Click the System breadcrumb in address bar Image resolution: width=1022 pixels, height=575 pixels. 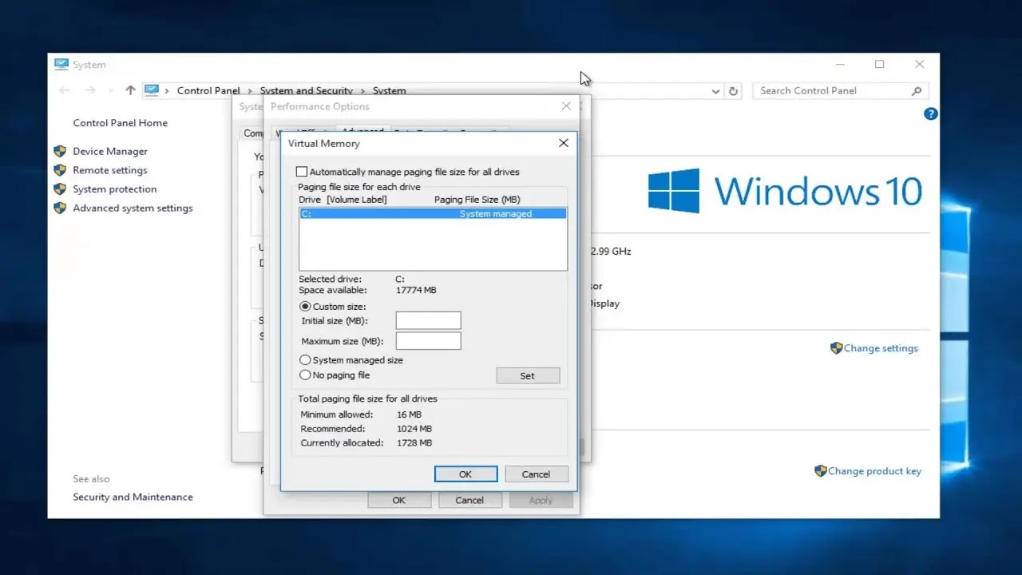point(390,91)
